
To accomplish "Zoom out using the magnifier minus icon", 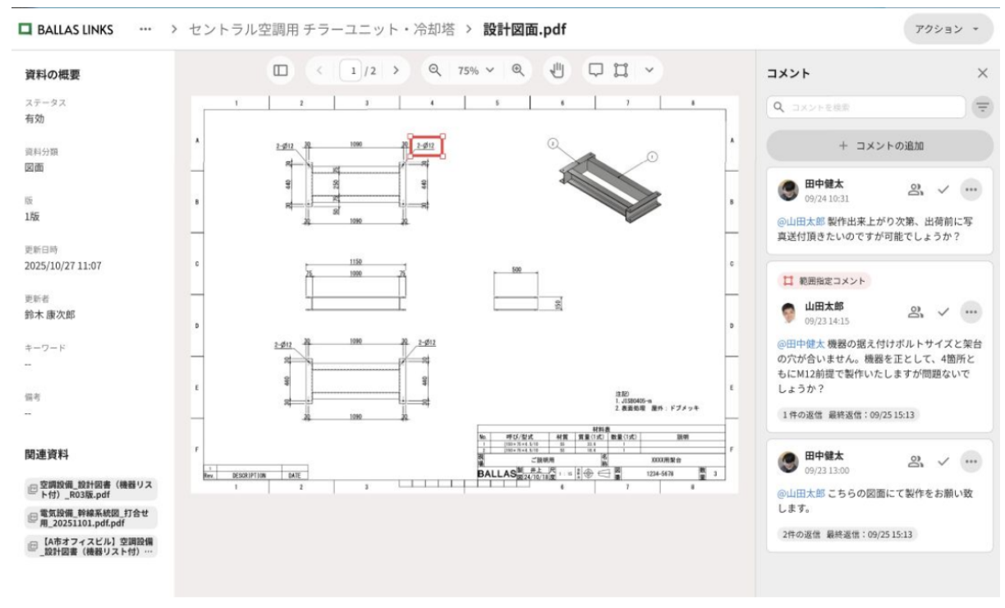I will [x=435, y=71].
